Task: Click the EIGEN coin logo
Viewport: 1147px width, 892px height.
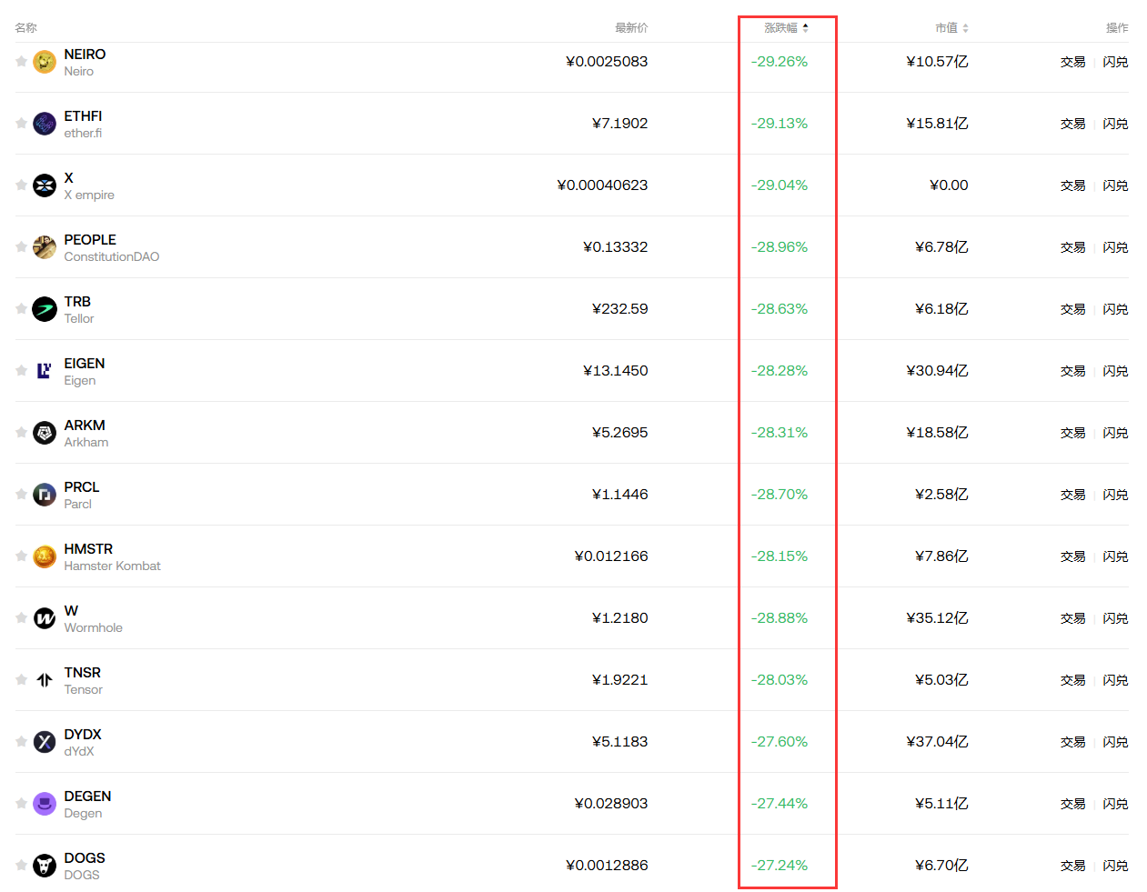Action: click(45, 371)
